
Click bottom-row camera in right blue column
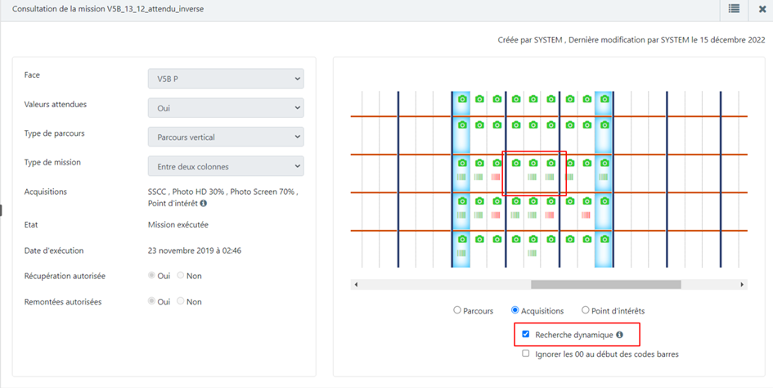(x=604, y=239)
